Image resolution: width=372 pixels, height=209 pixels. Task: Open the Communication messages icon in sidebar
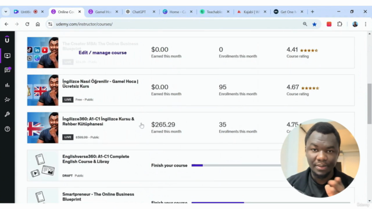pyautogui.click(x=8, y=70)
